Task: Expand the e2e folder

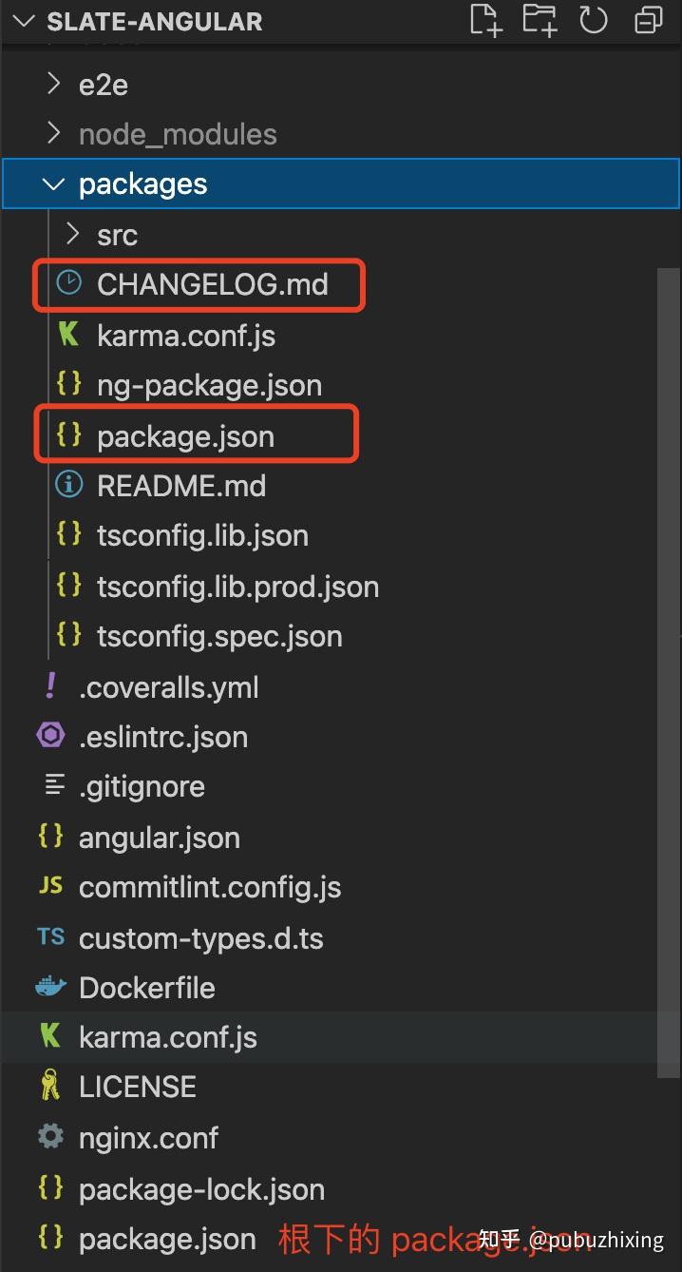Action: [54, 85]
